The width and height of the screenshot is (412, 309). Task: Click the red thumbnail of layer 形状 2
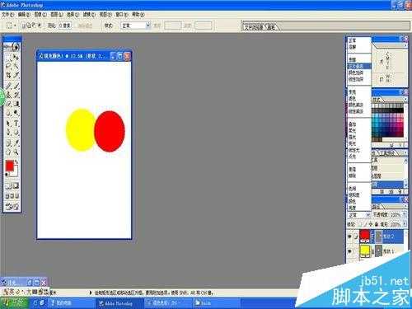point(365,236)
